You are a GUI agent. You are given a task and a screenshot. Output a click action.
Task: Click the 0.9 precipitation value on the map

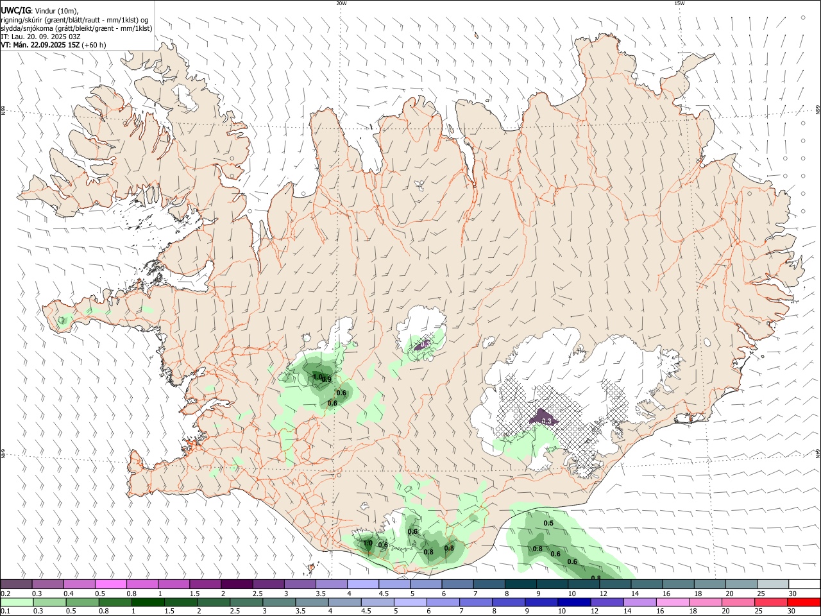326,380
